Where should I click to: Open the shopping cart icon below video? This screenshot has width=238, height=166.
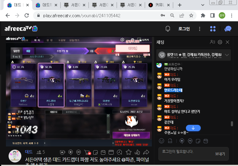tap(87, 152)
